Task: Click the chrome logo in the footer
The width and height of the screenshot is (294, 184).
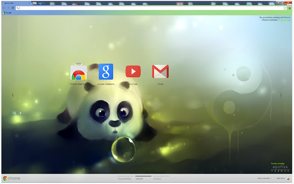Action: (x=12, y=179)
